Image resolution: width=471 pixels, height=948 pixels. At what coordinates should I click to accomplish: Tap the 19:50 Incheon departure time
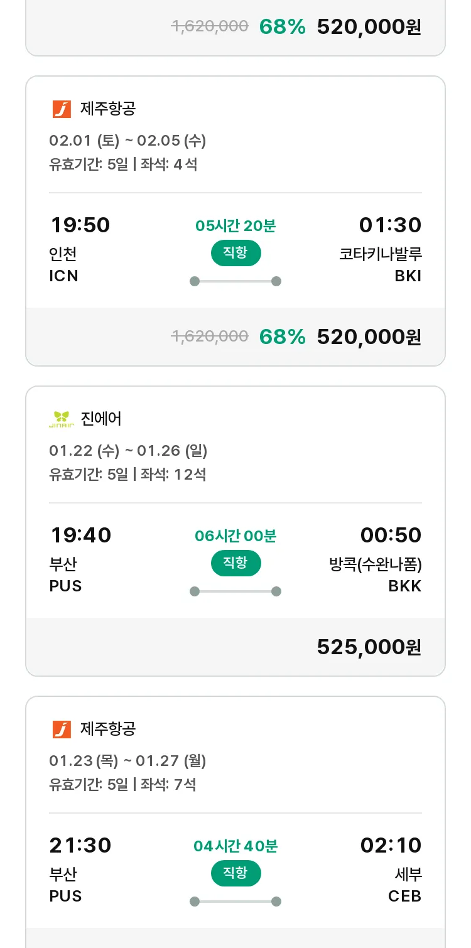coord(80,225)
